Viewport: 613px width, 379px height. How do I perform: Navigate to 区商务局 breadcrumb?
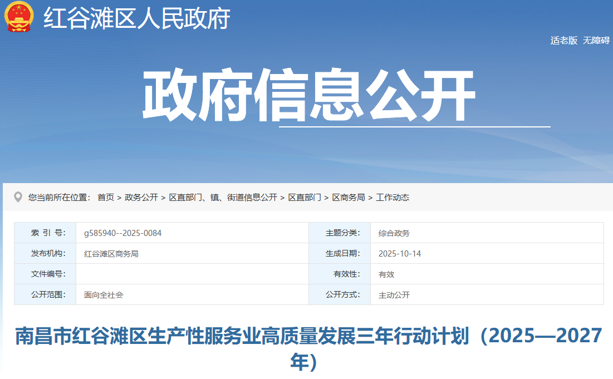tap(349, 198)
